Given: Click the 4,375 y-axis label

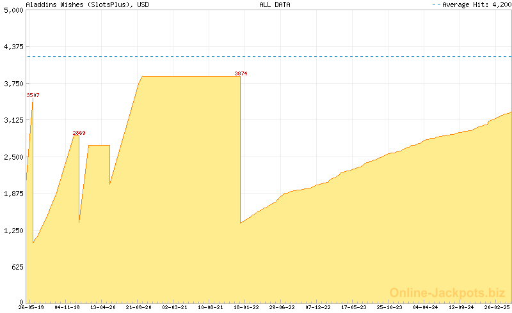Looking at the screenshot, I should point(13,47).
